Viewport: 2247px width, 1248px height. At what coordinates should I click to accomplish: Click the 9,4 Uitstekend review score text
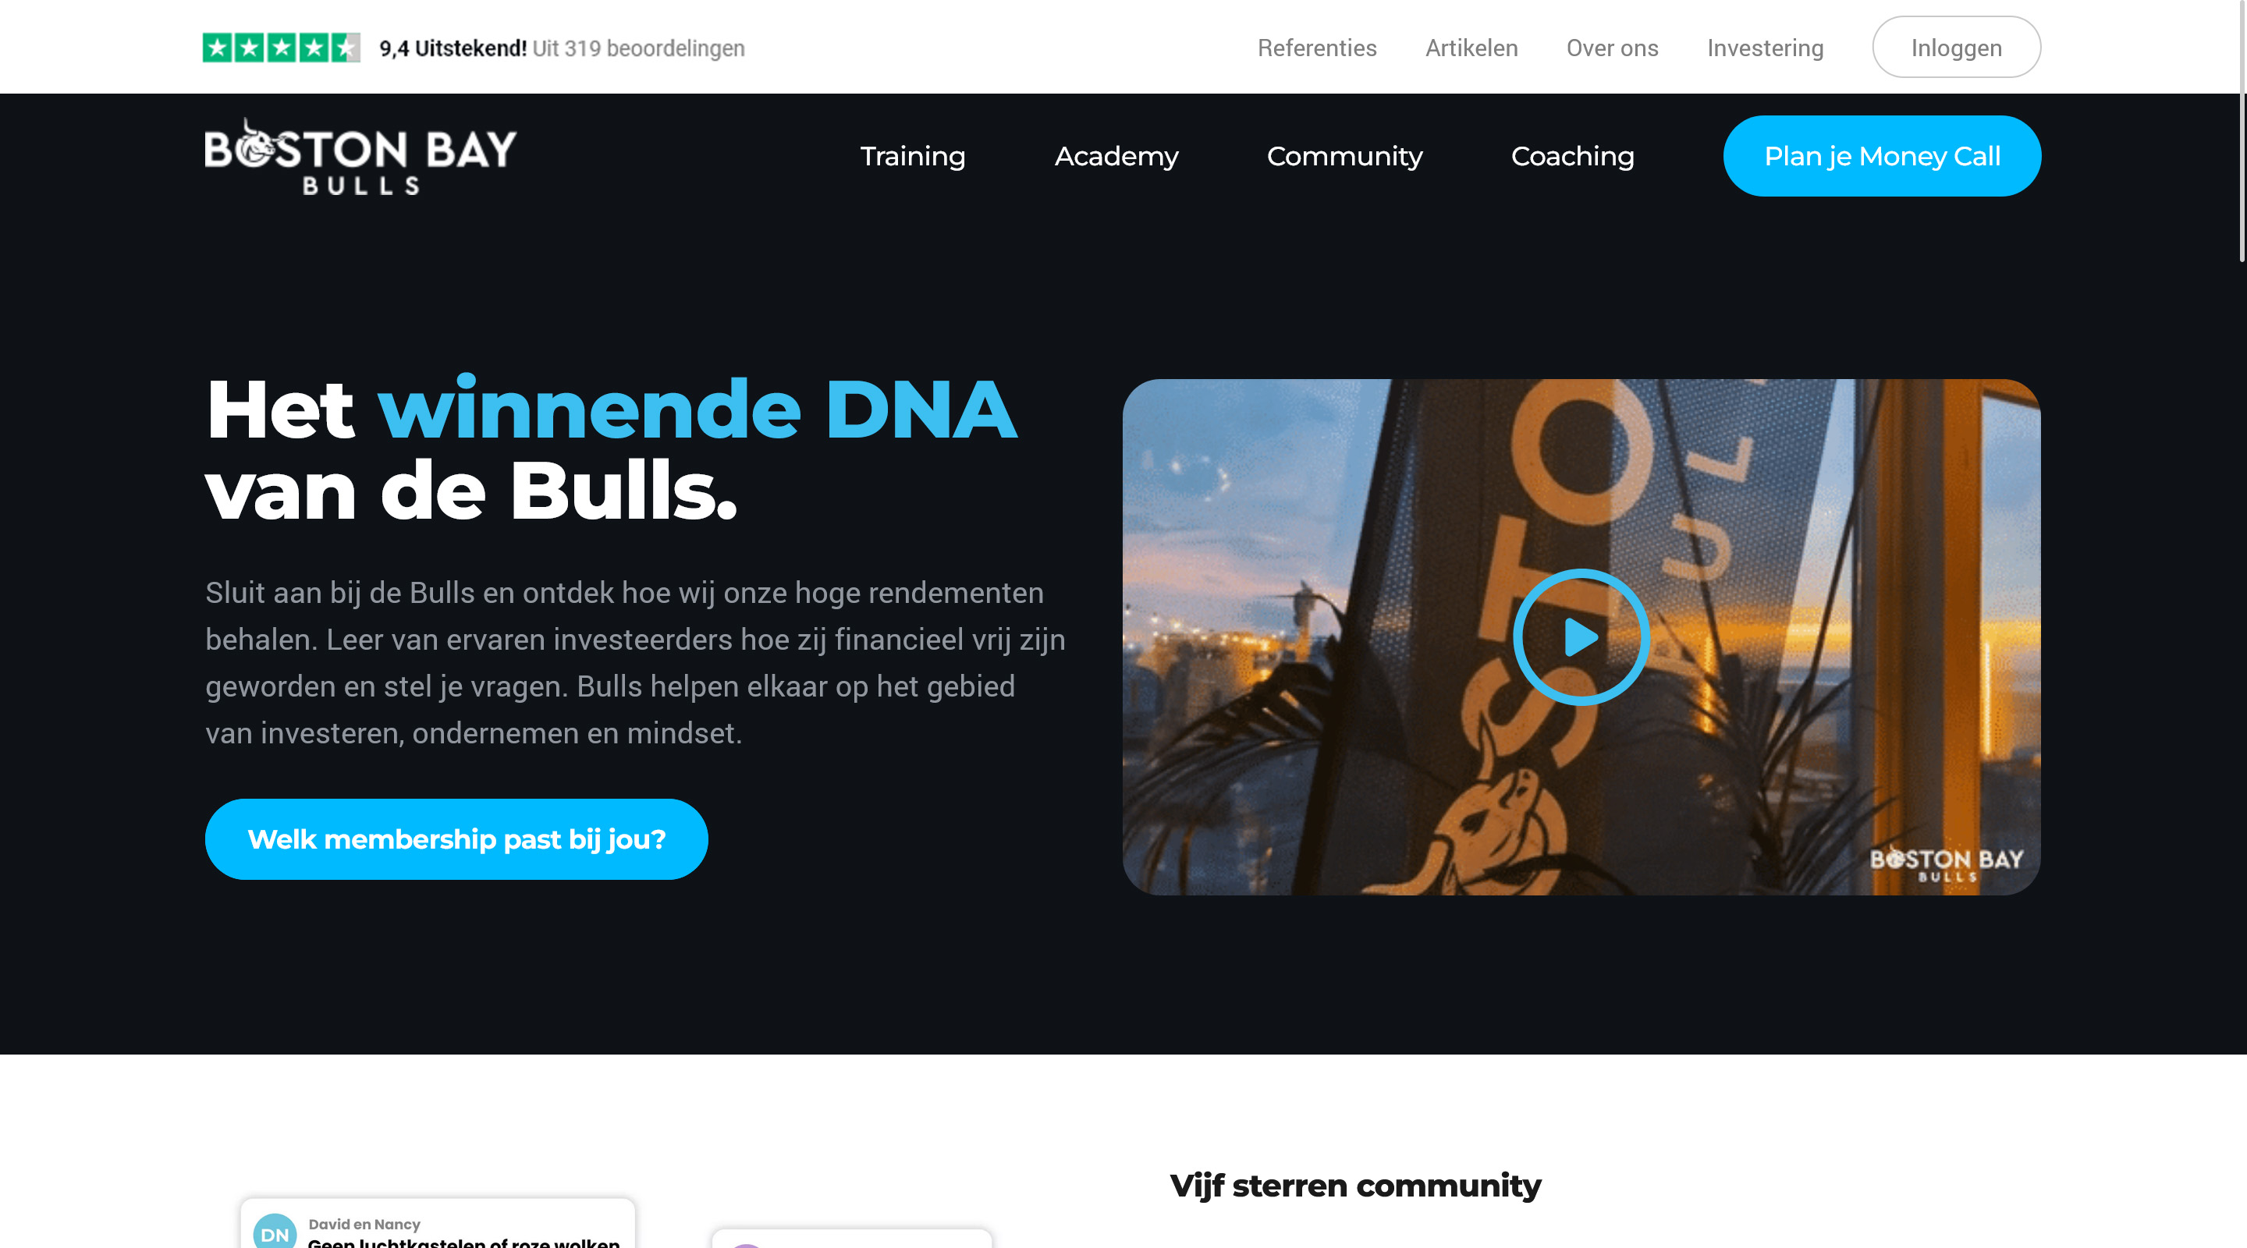(x=453, y=48)
